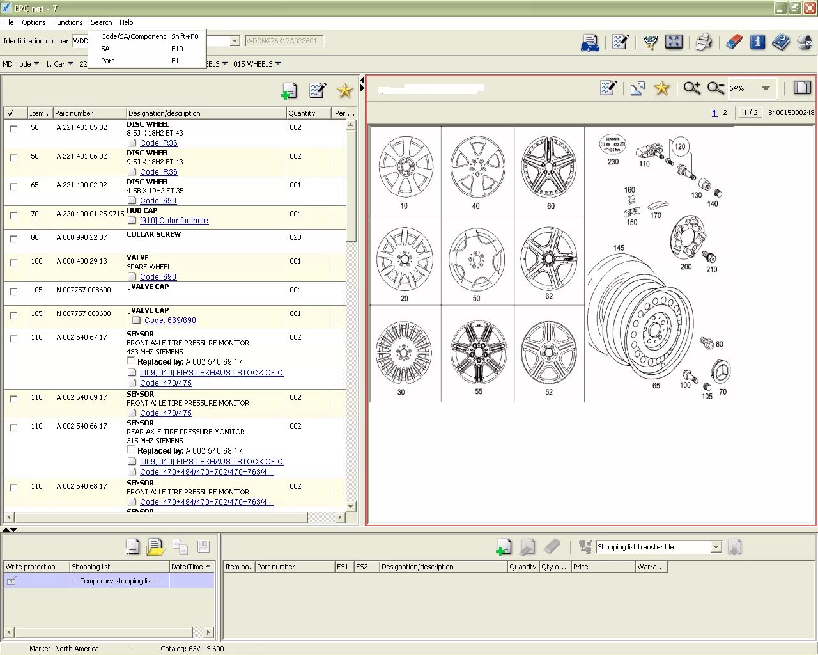
Task: Open the Code: 690 link under Valve
Action: pos(158,277)
